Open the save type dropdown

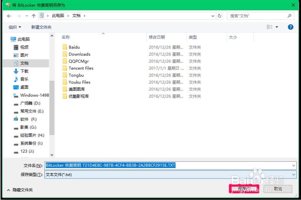click(293, 174)
